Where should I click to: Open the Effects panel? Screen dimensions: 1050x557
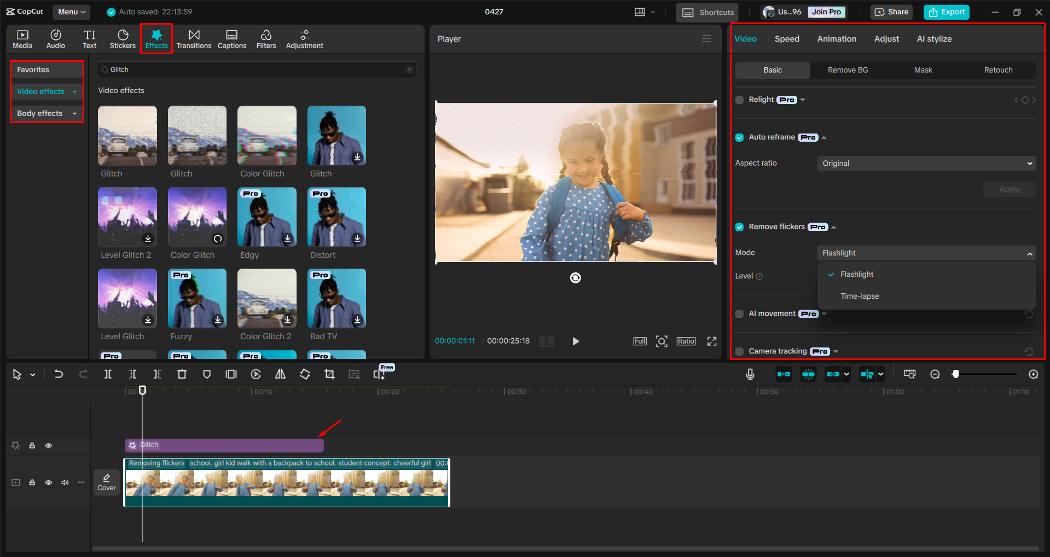(x=156, y=38)
